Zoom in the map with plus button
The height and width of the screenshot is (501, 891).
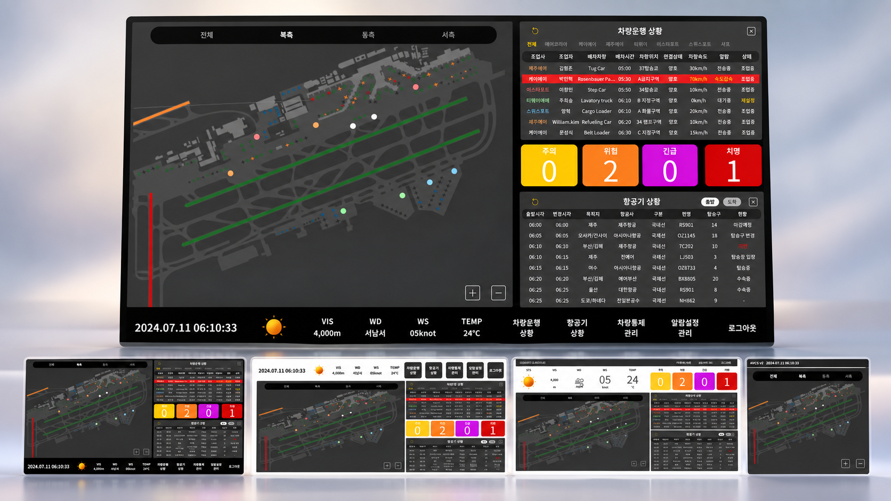pos(473,293)
